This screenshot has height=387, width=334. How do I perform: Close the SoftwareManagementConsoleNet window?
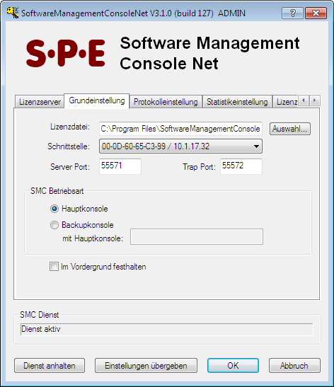click(316, 13)
